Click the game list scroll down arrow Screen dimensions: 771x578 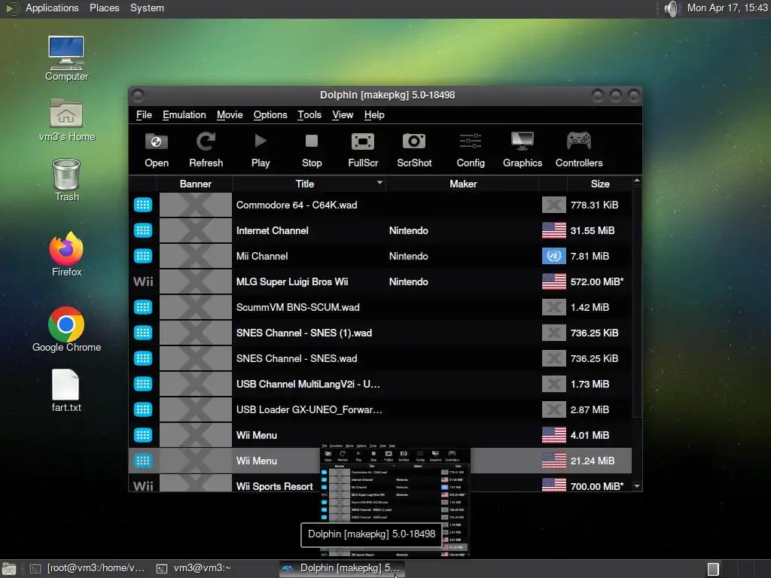coord(637,486)
